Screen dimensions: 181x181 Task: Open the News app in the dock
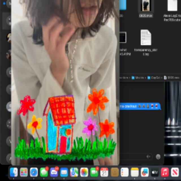coord(175,172)
